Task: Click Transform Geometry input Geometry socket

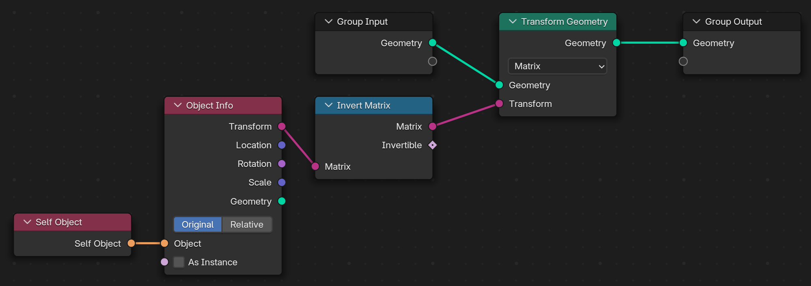Action: [x=499, y=85]
